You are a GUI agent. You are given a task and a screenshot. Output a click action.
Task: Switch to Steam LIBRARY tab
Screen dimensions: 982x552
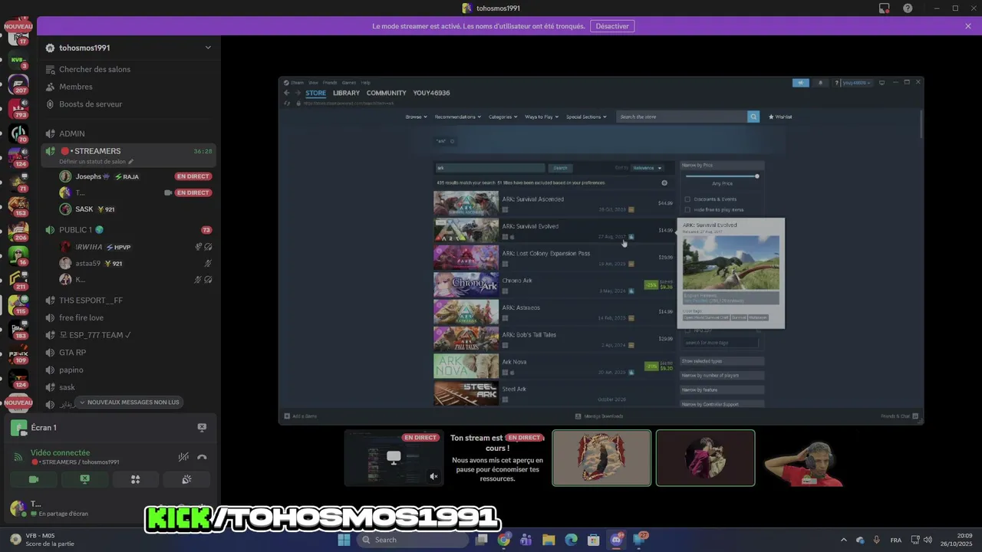[346, 93]
